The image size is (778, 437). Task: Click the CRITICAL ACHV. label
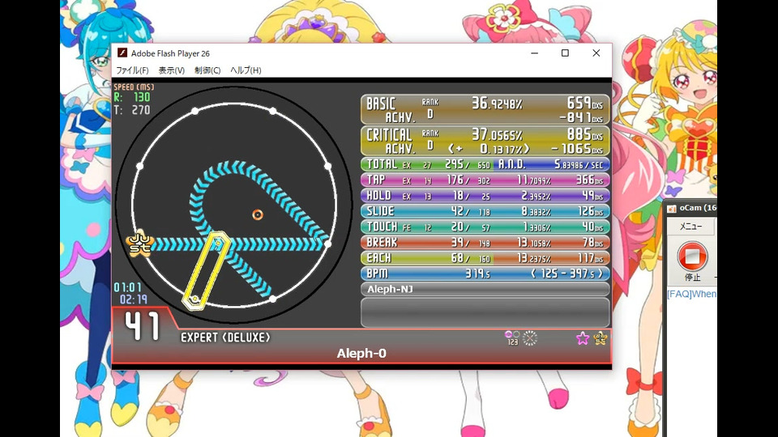click(390, 141)
